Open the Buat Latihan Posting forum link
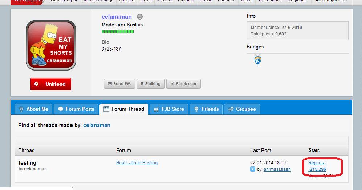 coord(137,163)
